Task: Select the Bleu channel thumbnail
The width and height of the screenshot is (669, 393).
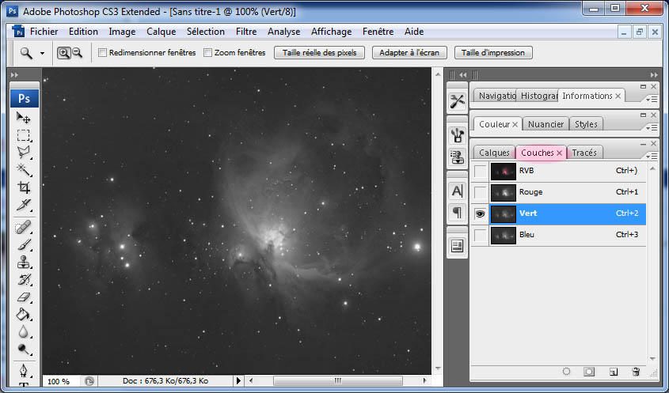Action: (503, 236)
